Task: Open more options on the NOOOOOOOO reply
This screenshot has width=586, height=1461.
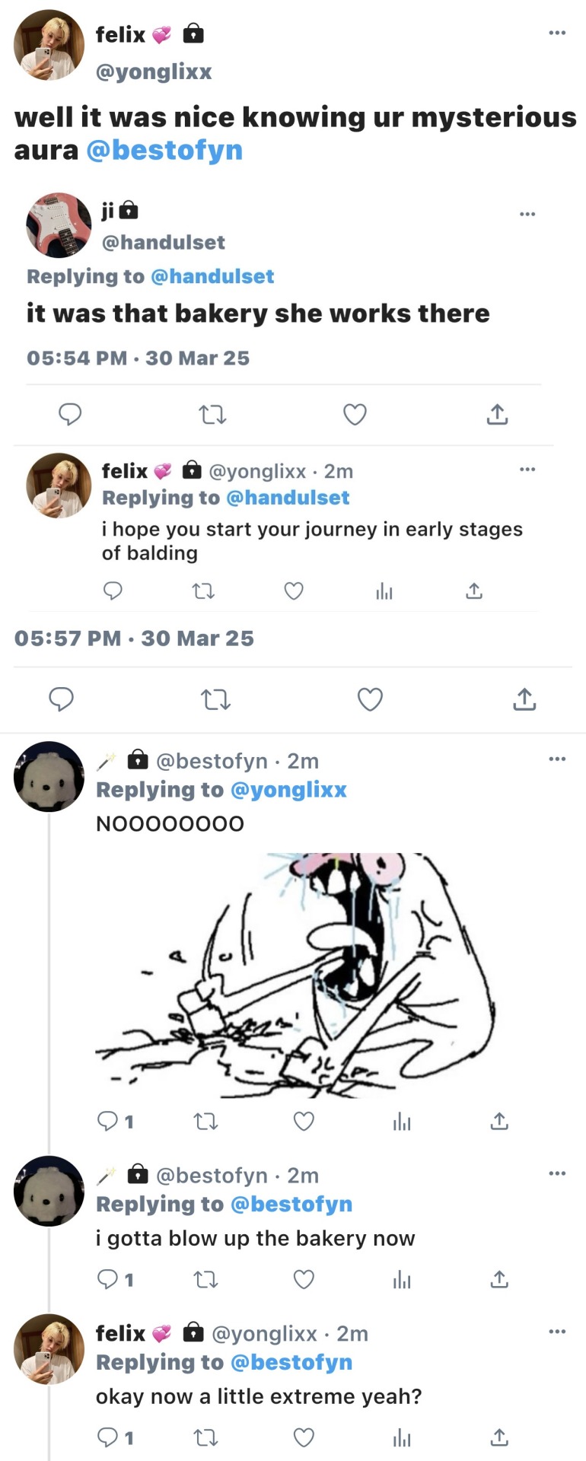Action: tap(557, 759)
